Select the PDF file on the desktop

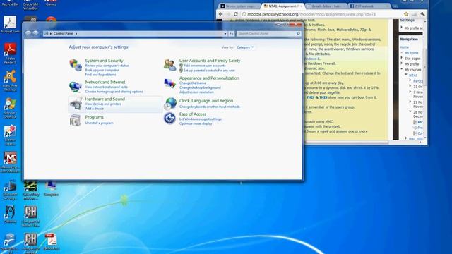click(51, 241)
